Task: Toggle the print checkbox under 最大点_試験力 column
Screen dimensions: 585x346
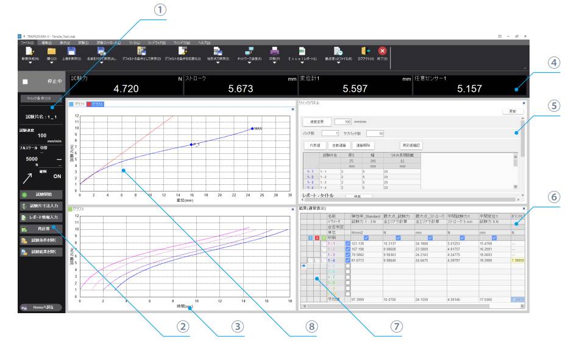Action: 398,238
